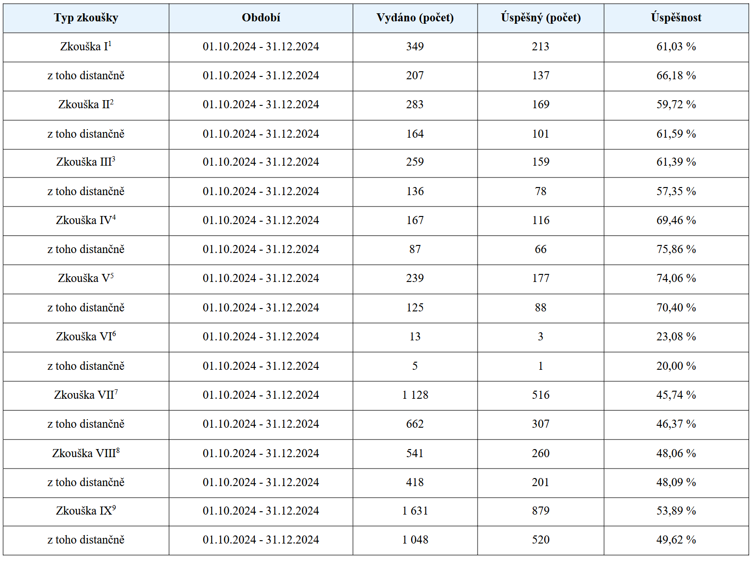Click the Zkouška VI row label
This screenshot has height=563, width=752.
coord(86,337)
